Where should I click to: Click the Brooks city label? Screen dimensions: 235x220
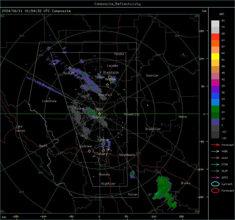click(186, 183)
